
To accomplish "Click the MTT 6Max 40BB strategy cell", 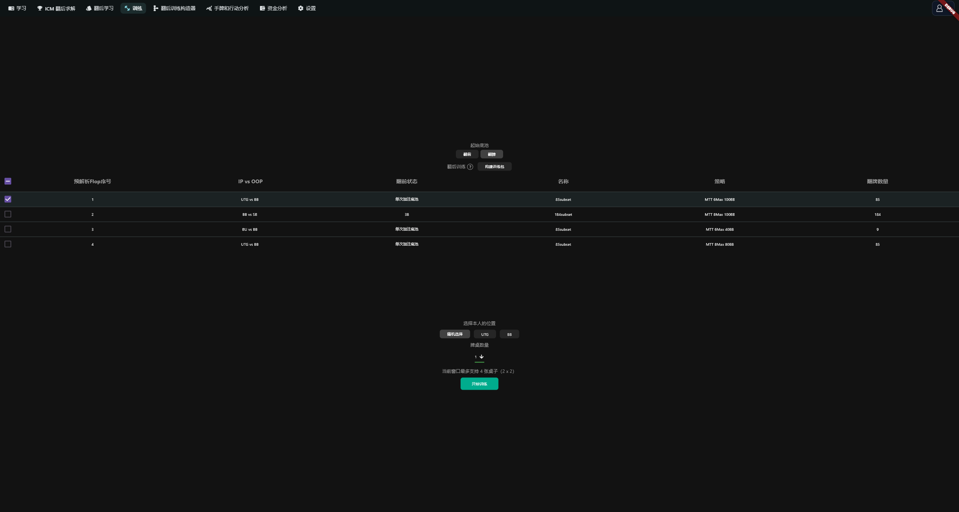I will click(720, 230).
